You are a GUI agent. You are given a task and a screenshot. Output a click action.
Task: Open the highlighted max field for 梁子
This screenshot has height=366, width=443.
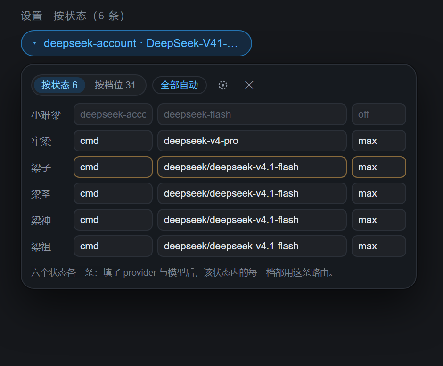(378, 167)
